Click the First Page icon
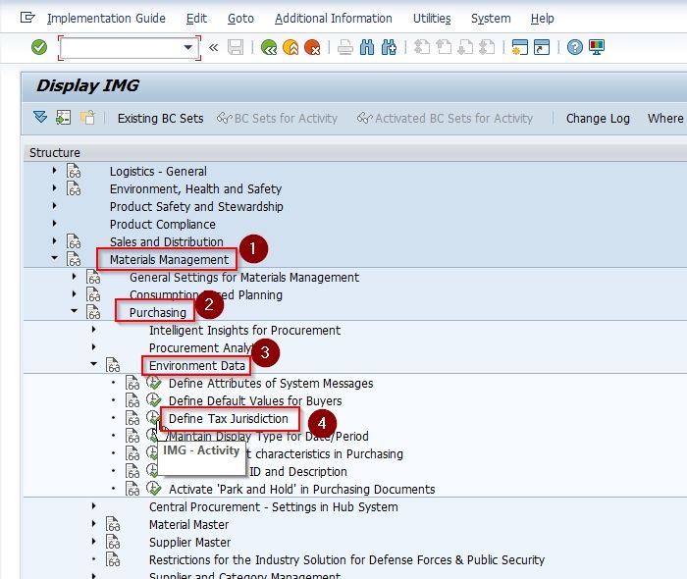 point(422,47)
